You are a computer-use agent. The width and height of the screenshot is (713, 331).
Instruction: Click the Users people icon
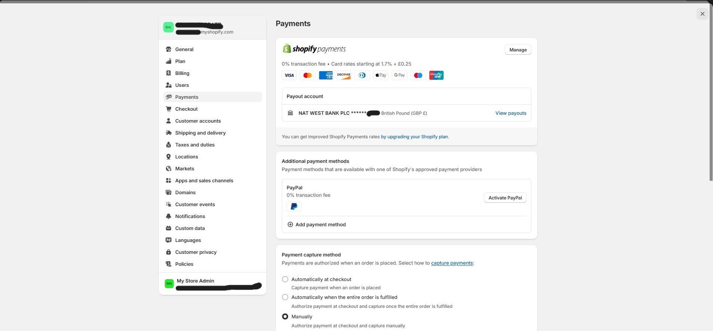point(169,85)
